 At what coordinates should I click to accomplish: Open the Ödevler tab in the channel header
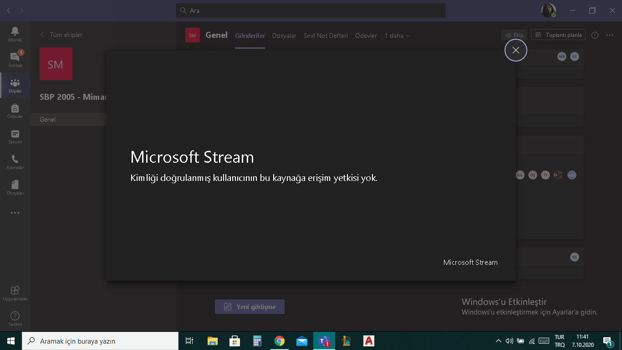point(366,36)
